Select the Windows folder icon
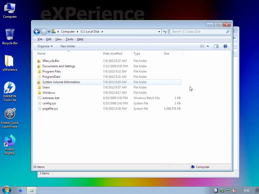Screen dimensions: 259x194 [x=39, y=92]
